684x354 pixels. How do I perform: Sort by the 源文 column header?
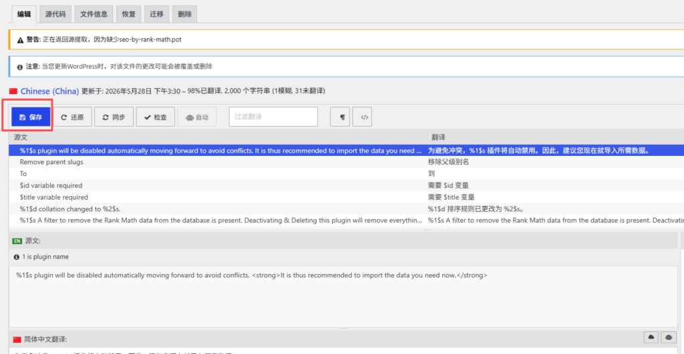(21, 137)
